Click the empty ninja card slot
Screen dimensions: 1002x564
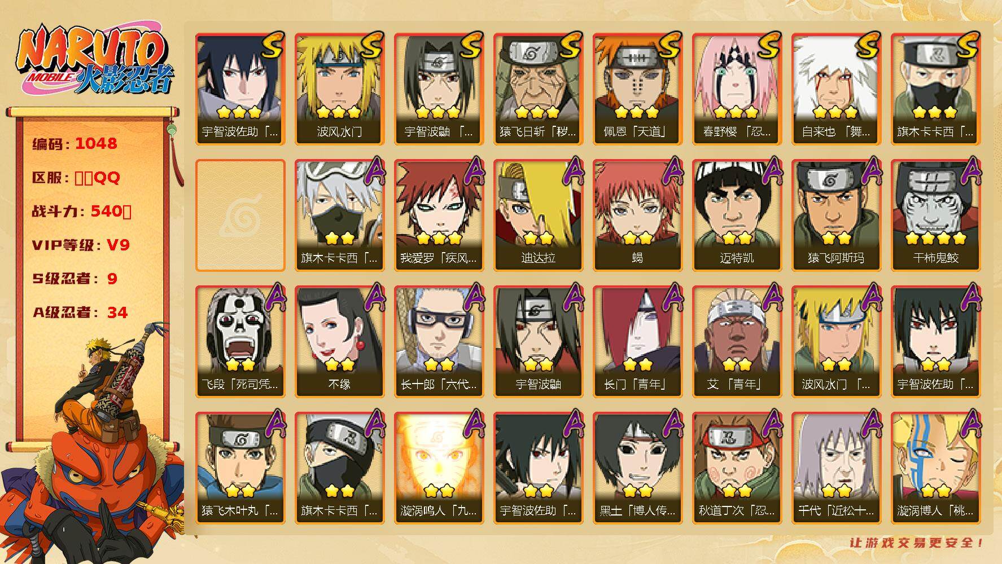[x=240, y=215]
